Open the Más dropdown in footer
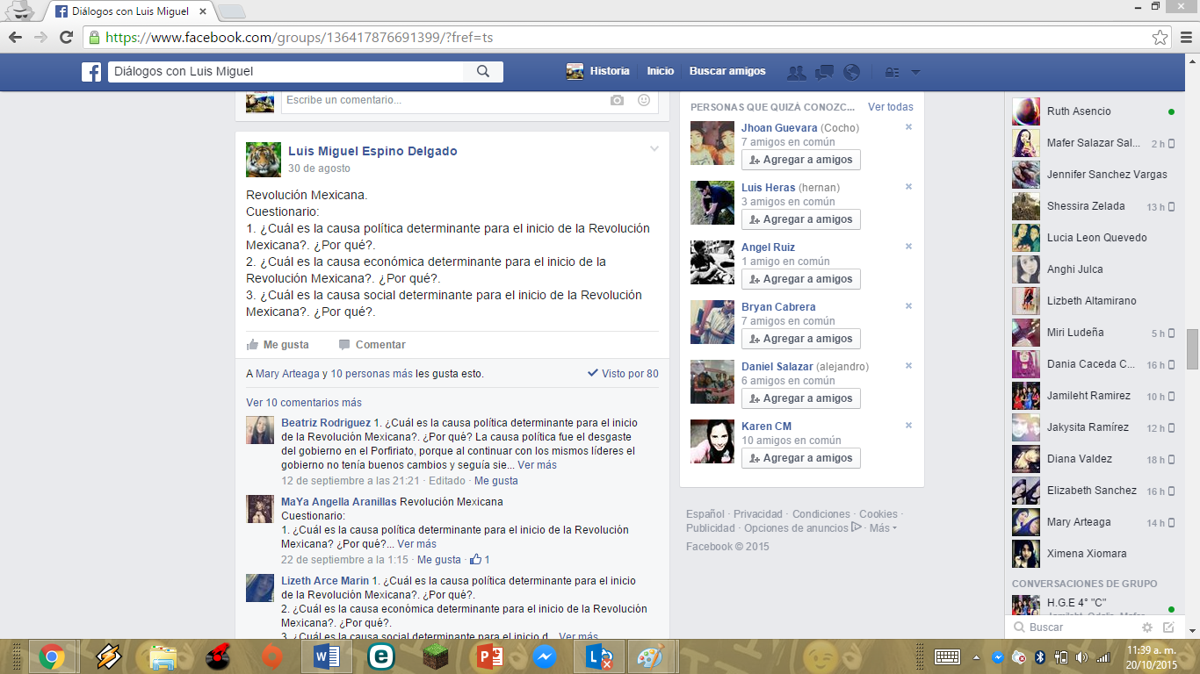Viewport: 1200px width, 674px height. 882,528
